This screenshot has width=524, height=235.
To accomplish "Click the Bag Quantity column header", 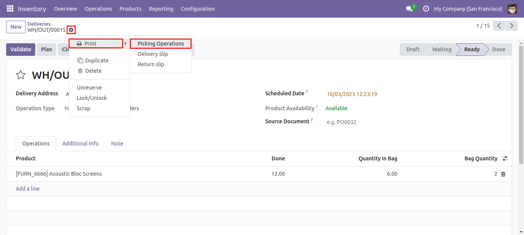I will (481, 158).
